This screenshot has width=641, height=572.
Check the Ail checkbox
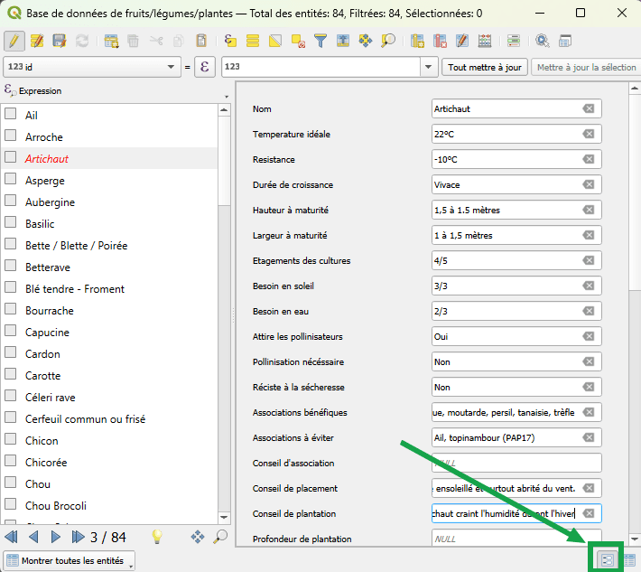[x=10, y=113]
